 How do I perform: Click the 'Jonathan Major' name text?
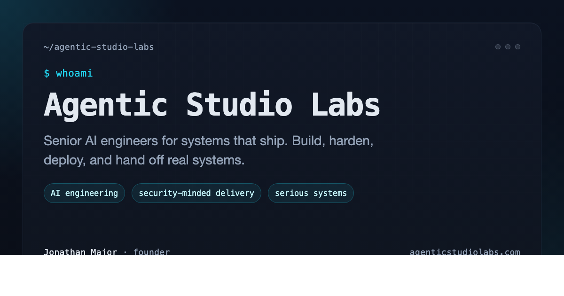click(80, 251)
